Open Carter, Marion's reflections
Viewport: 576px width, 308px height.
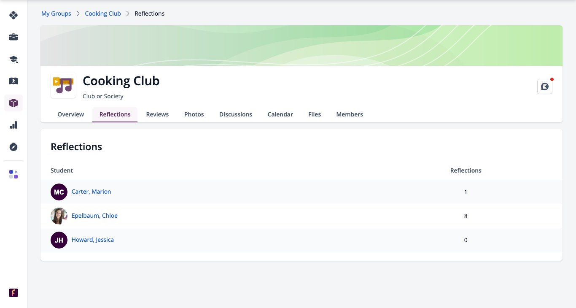92,192
